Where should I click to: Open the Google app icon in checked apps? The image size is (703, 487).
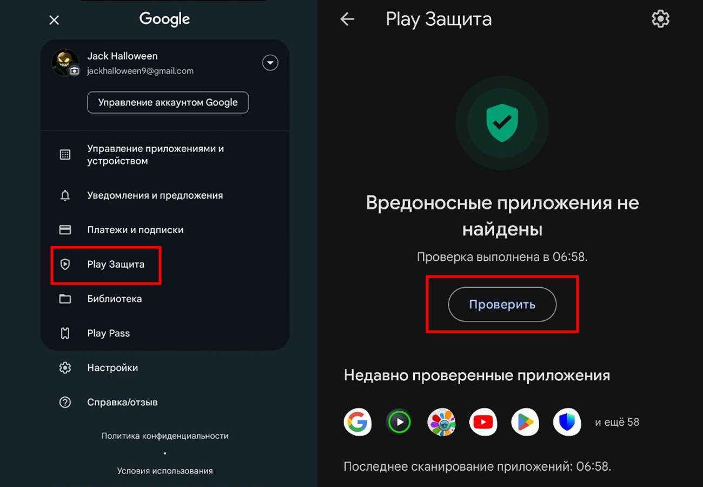point(357,422)
